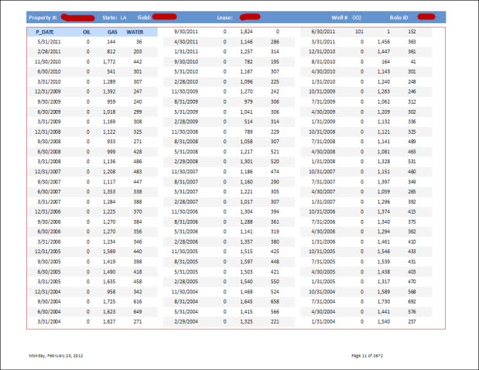Click water value 531 in 1/31/2008 row

click(x=412, y=161)
